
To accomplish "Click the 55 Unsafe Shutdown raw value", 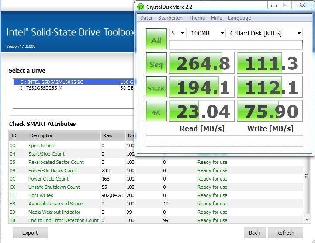I will coord(104,187).
